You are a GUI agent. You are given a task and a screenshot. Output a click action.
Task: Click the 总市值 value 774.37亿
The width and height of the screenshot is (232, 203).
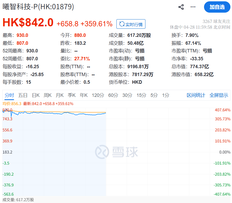click(200, 67)
